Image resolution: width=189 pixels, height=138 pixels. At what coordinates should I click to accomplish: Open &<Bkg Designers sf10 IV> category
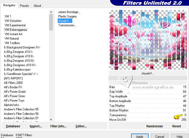pos(20,65)
